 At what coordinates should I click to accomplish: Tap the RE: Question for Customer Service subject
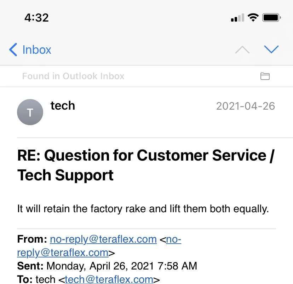coord(146,165)
